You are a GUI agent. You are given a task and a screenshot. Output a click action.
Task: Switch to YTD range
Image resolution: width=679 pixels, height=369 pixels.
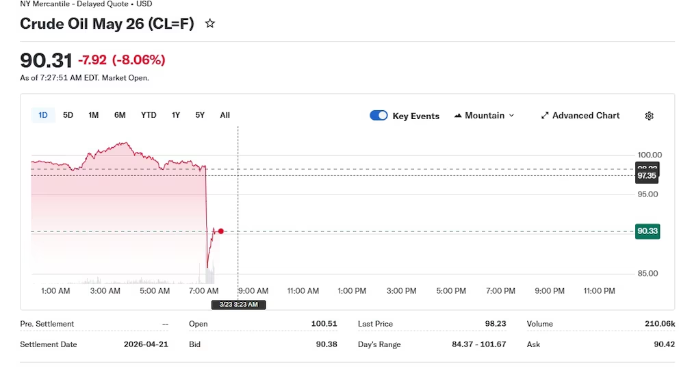(x=149, y=115)
